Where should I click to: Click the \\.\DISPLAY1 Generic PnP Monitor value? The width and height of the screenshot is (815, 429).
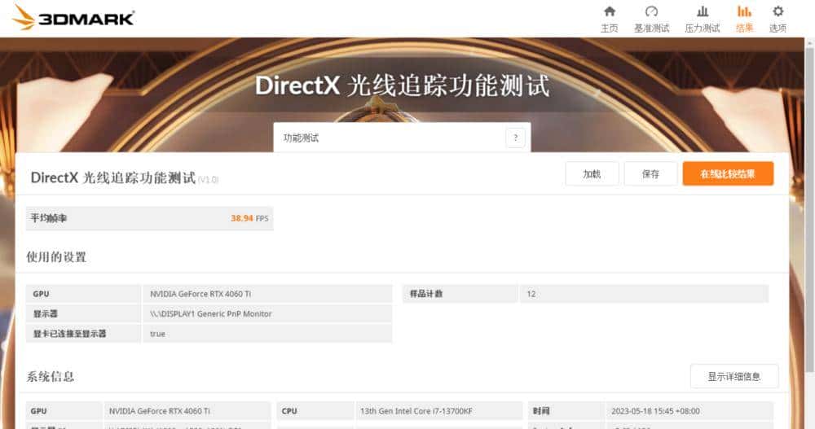click(x=210, y=313)
